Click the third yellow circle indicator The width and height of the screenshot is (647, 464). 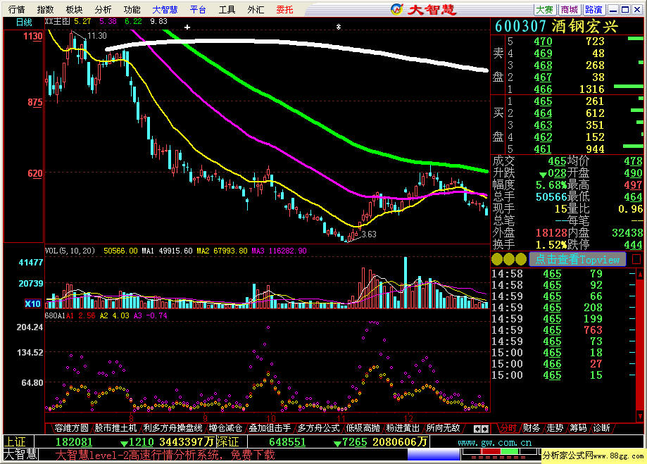click(521, 259)
